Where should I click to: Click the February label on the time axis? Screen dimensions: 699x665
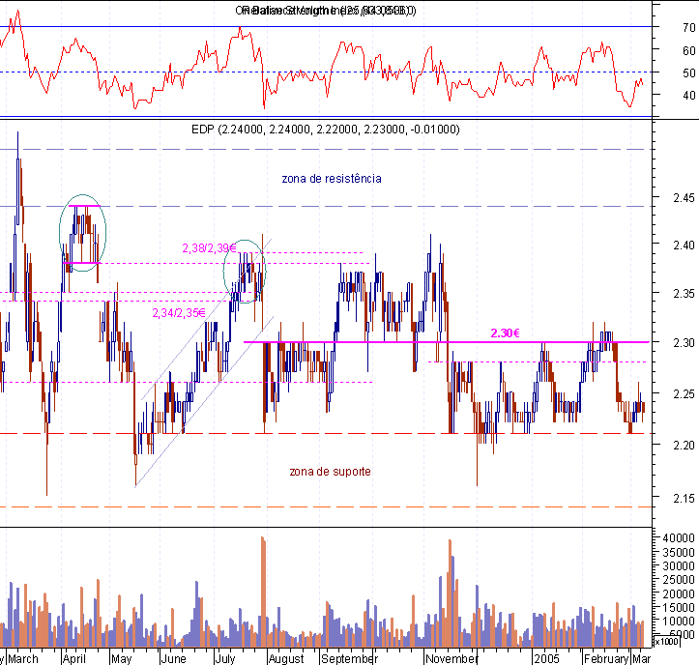(606, 658)
